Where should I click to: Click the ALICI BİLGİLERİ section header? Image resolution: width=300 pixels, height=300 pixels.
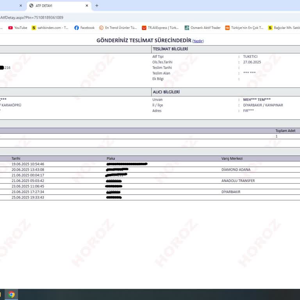[166, 92]
